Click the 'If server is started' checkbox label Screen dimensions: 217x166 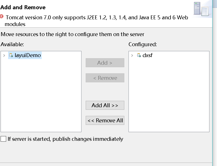(65, 139)
